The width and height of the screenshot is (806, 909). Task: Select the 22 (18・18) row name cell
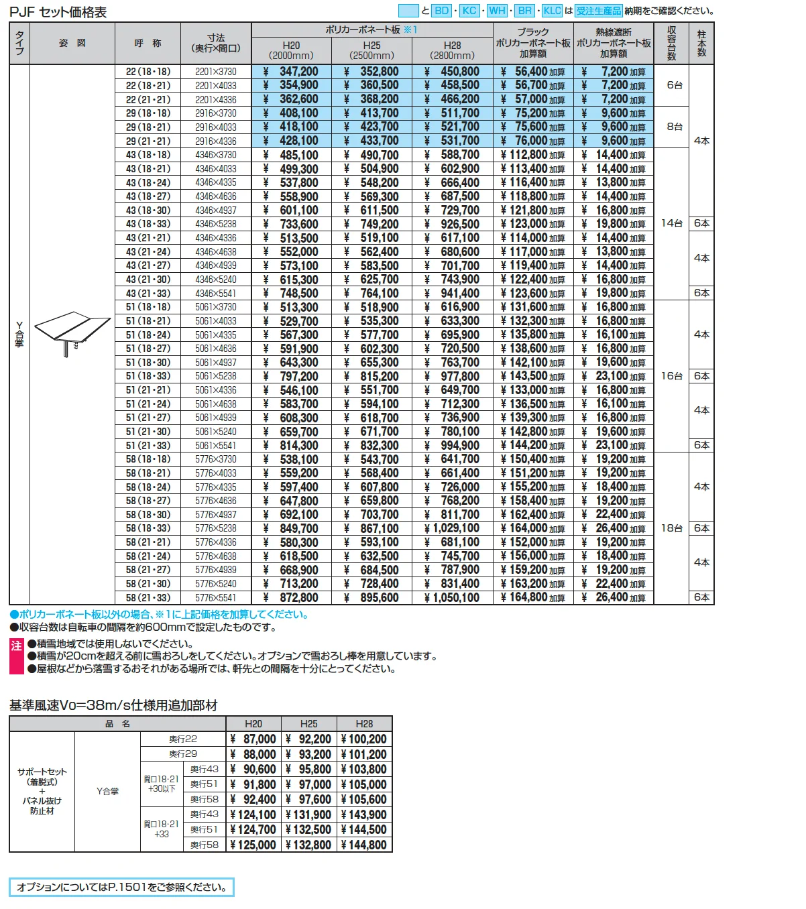[148, 72]
